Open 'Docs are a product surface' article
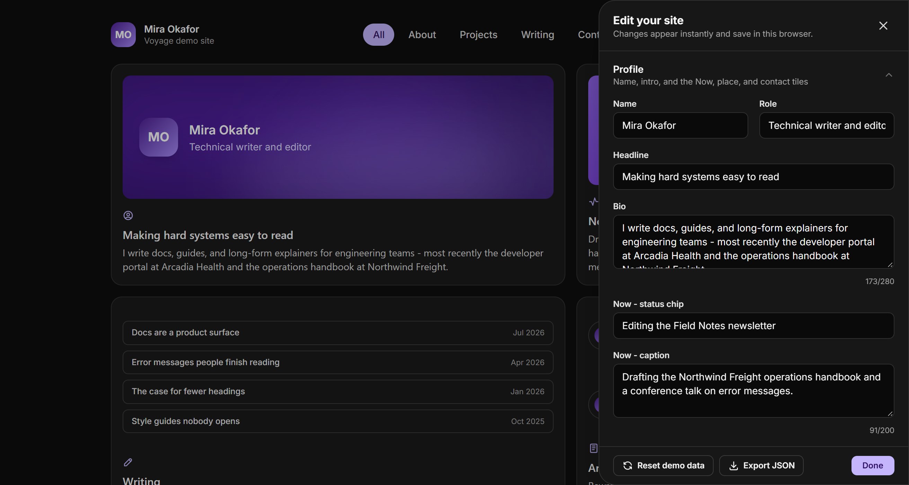Screen dimensions: 909x485 tap(338, 333)
